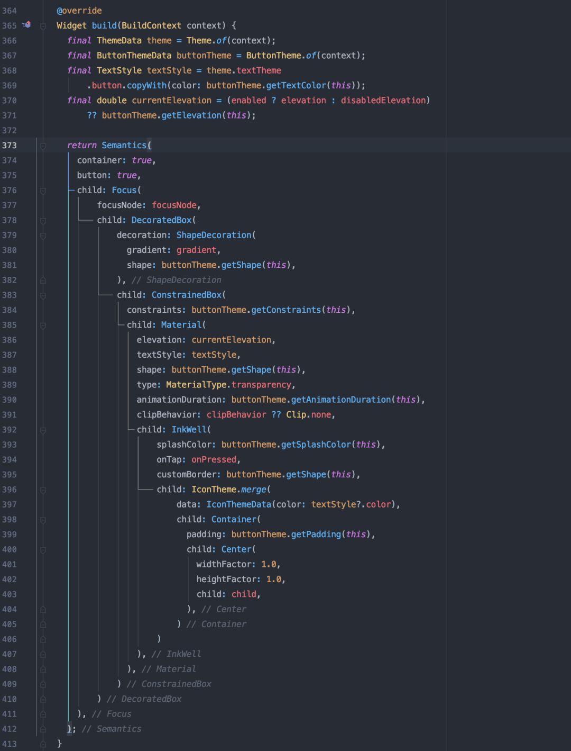Screen dimensions: 571x751
Task: Click InkWell constructor on line 392
Action: point(189,430)
